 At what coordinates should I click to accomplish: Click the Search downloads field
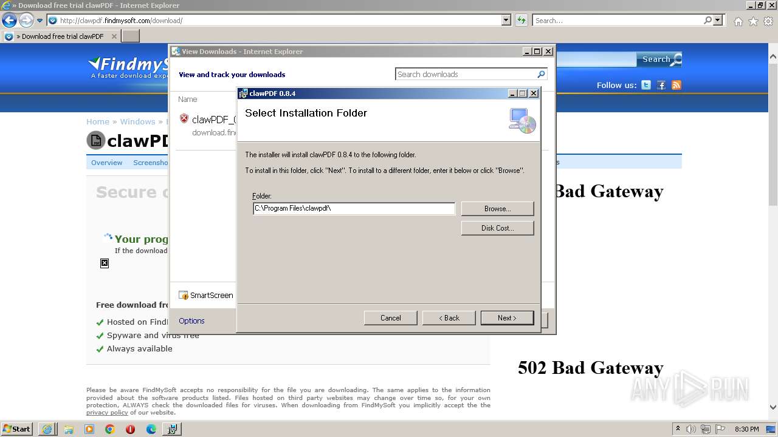[466, 74]
